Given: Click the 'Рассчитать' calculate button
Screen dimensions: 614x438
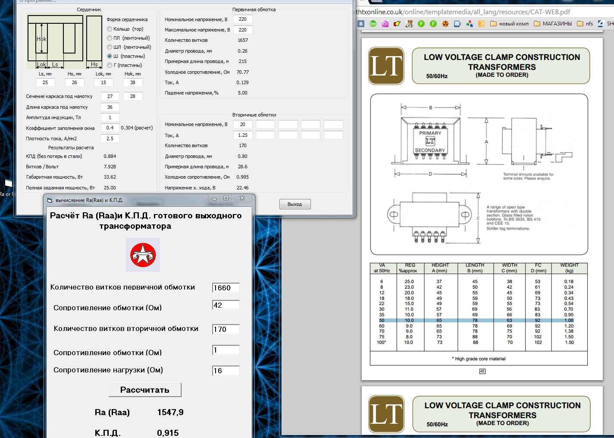Looking at the screenshot, I should (145, 390).
